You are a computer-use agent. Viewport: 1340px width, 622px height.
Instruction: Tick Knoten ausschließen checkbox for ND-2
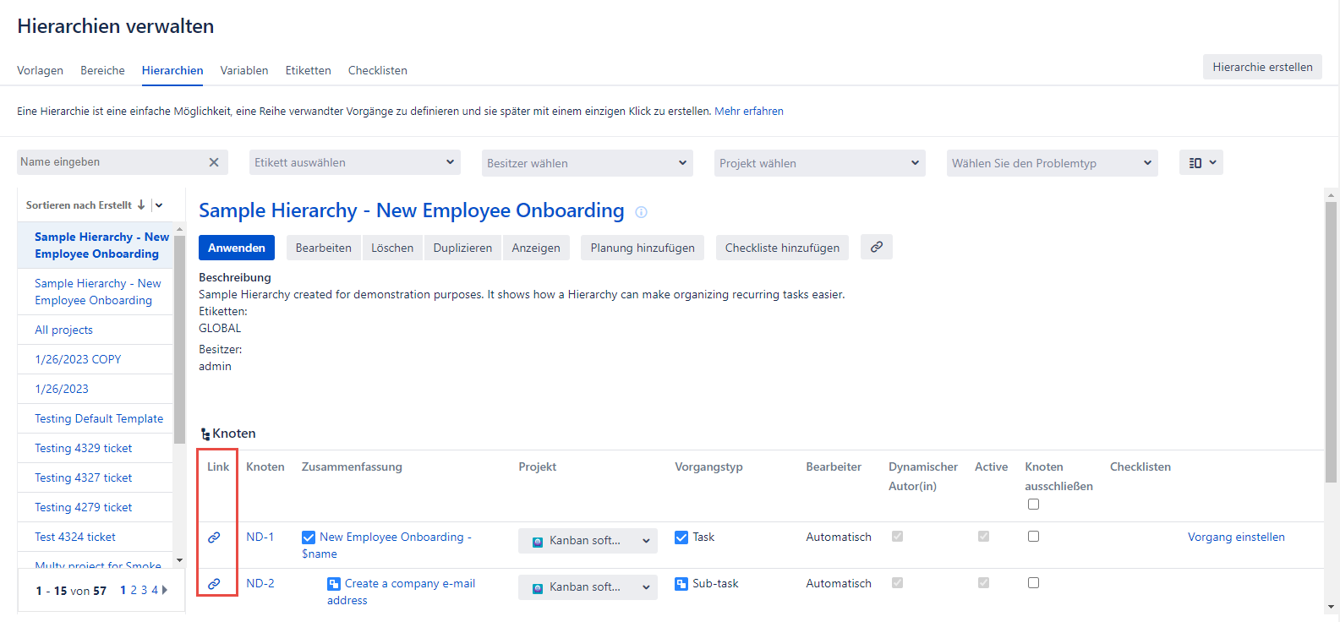pos(1033,583)
